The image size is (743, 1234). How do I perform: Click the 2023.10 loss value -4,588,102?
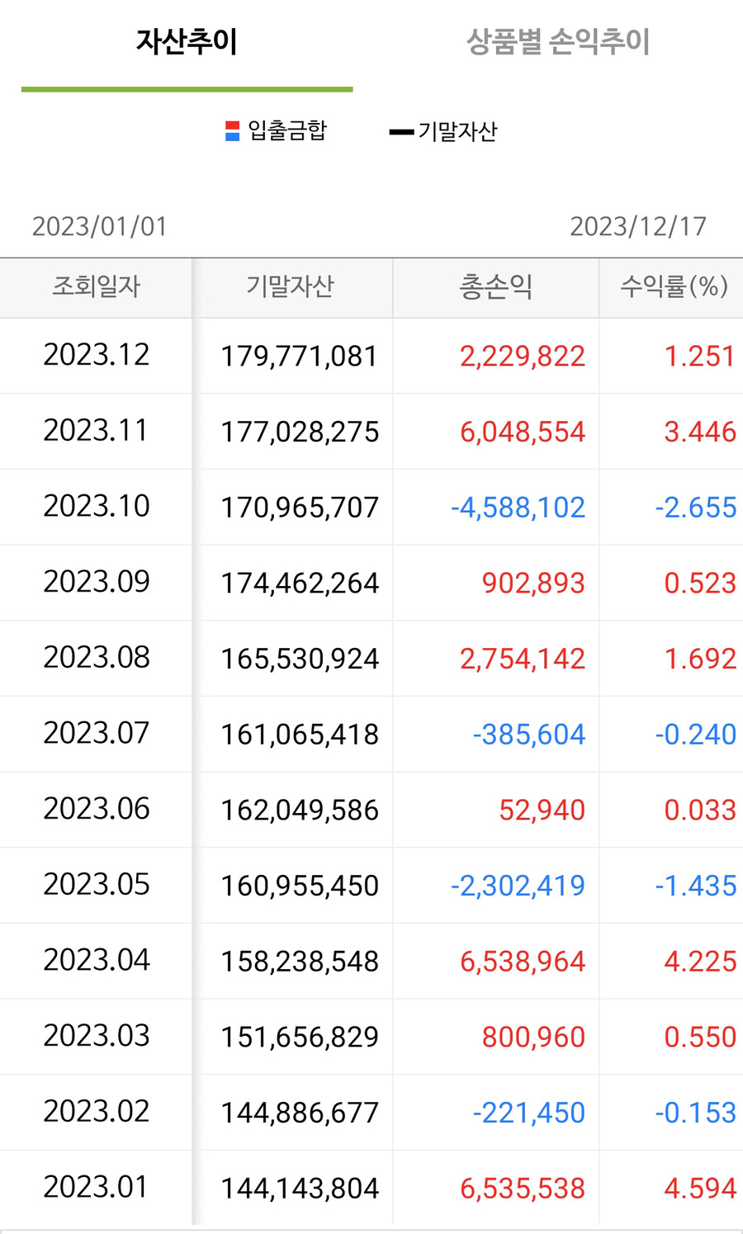pos(518,507)
